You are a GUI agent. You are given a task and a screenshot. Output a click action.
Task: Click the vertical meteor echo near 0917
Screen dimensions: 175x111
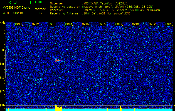120,61
